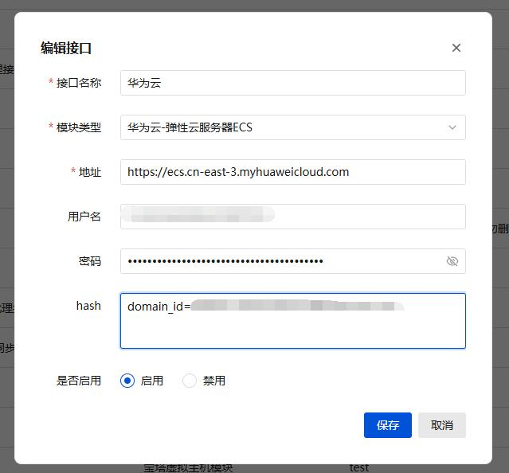Select the 启用 radio button
Viewport: 509px width, 473px height.
click(x=127, y=381)
